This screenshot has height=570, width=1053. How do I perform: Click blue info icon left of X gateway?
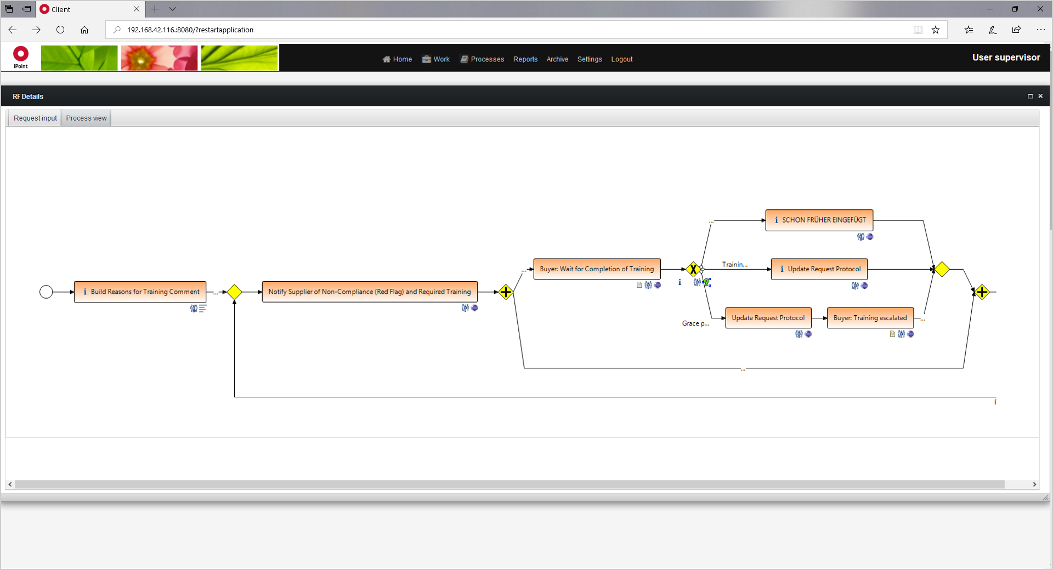click(680, 282)
